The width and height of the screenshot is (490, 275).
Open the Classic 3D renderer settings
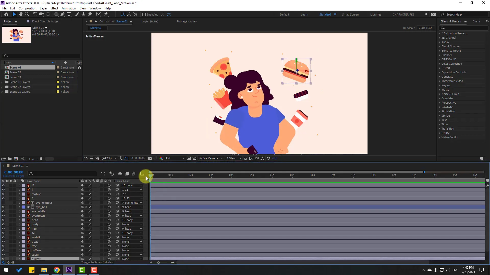[425, 28]
